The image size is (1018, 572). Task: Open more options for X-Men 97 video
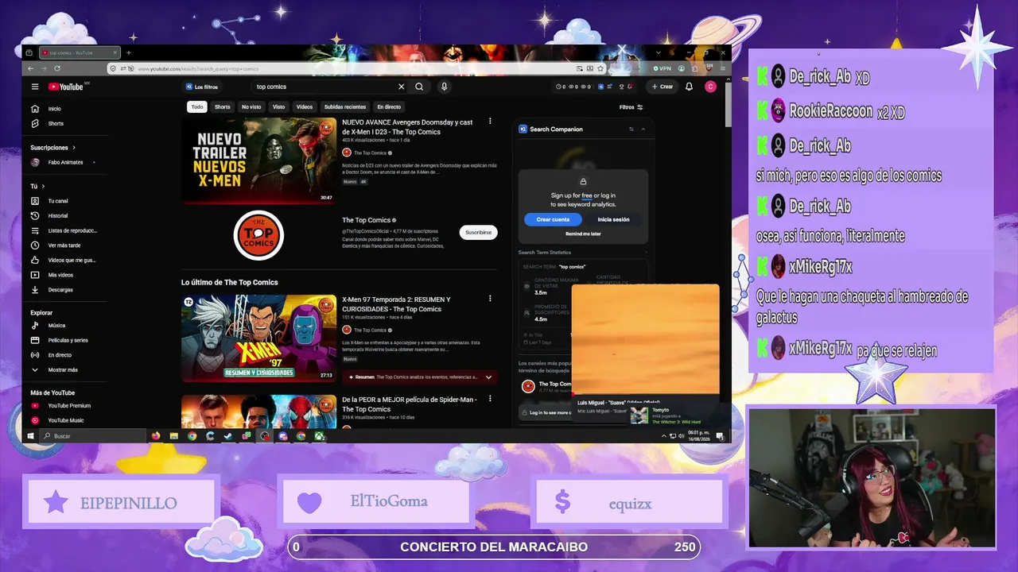pyautogui.click(x=490, y=299)
